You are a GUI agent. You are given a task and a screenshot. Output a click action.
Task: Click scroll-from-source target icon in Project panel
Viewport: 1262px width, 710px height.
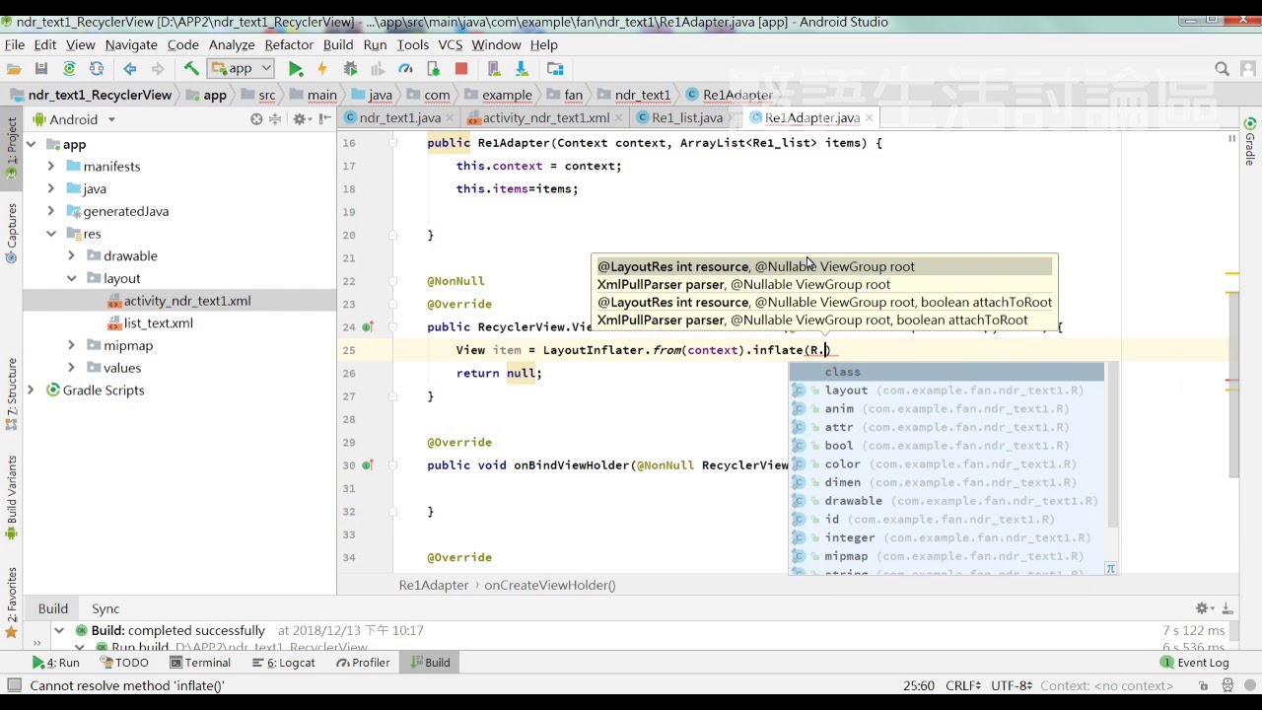256,119
